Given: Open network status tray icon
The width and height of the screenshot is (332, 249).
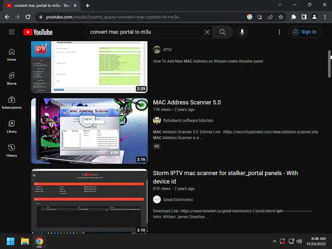Looking at the screenshot, I should coord(291,241).
